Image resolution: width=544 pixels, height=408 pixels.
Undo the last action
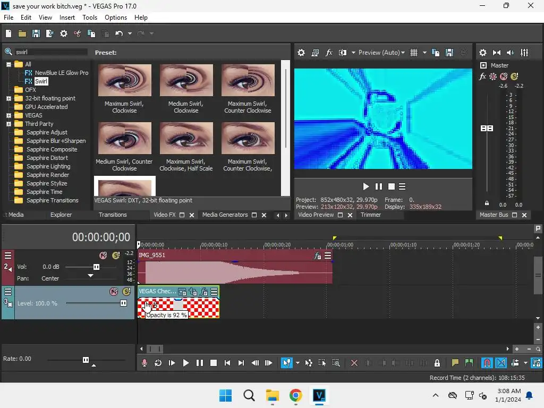(x=119, y=33)
